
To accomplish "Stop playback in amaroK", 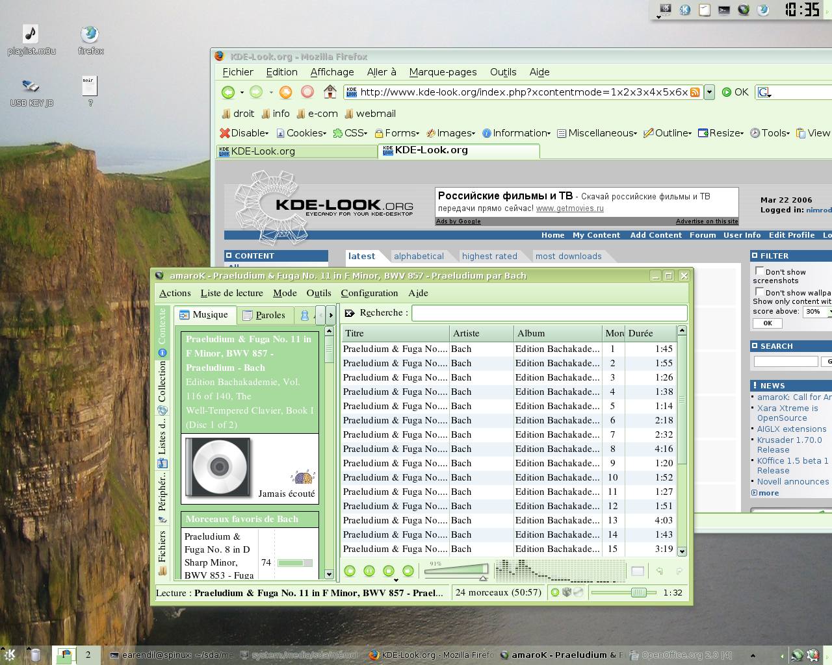I will (x=389, y=571).
